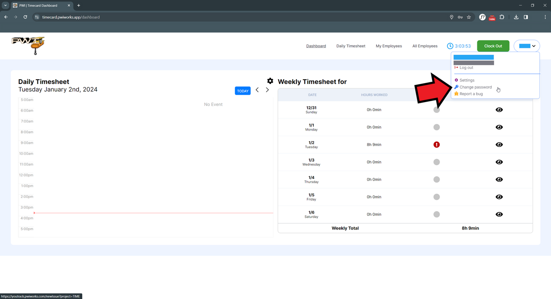View Saturday 1/6 details via eye icon
Viewport: 551px width, 299px height.
click(499, 214)
